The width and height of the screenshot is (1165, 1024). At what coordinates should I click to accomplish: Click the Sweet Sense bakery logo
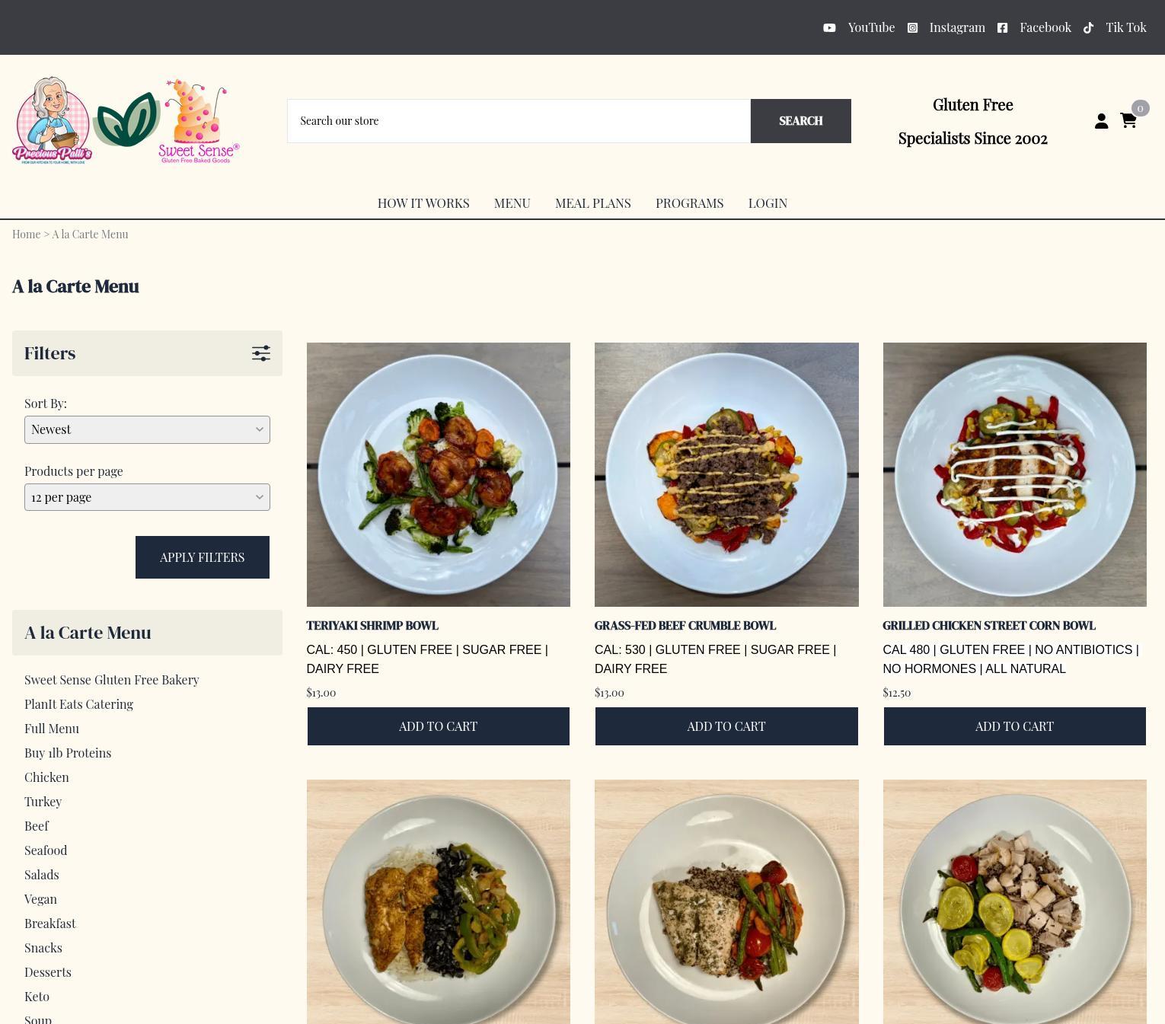(199, 120)
